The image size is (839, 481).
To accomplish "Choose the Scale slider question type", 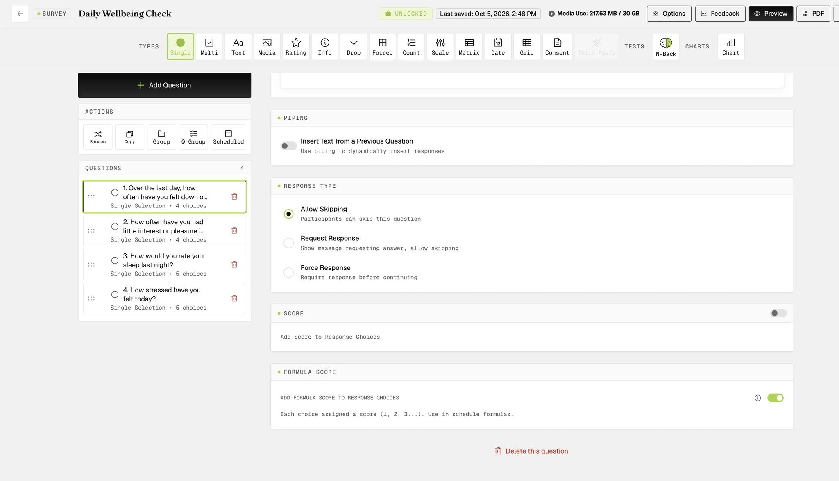I will tap(440, 47).
